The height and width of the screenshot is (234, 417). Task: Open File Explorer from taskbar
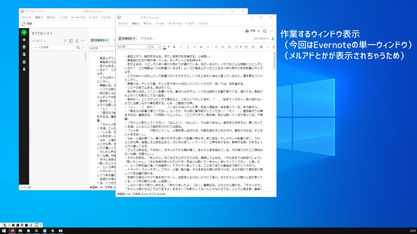tap(20, 231)
